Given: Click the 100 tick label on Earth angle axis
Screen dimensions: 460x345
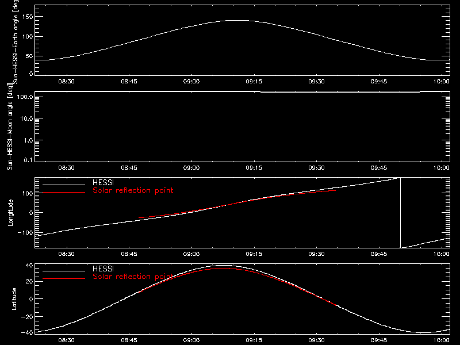Looking at the screenshot, I should tap(28, 36).
